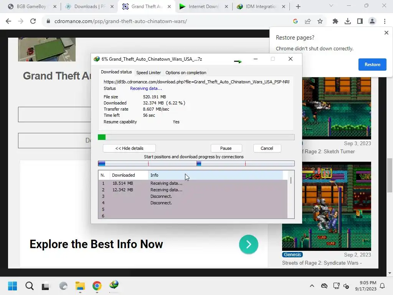Click the Info column header

(215, 175)
